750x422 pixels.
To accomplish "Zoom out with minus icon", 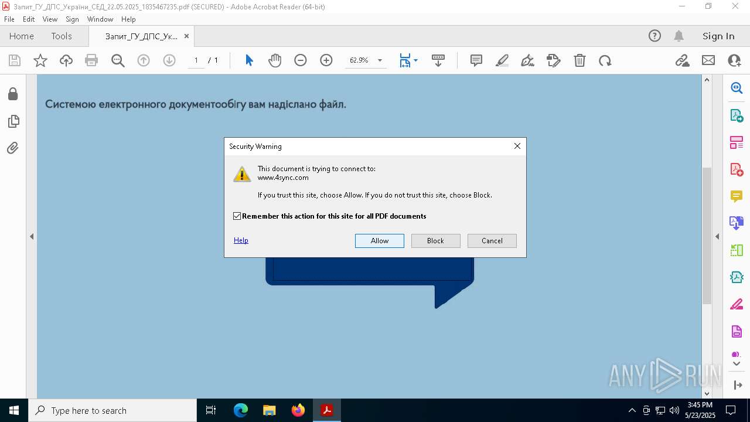I will pyautogui.click(x=301, y=60).
